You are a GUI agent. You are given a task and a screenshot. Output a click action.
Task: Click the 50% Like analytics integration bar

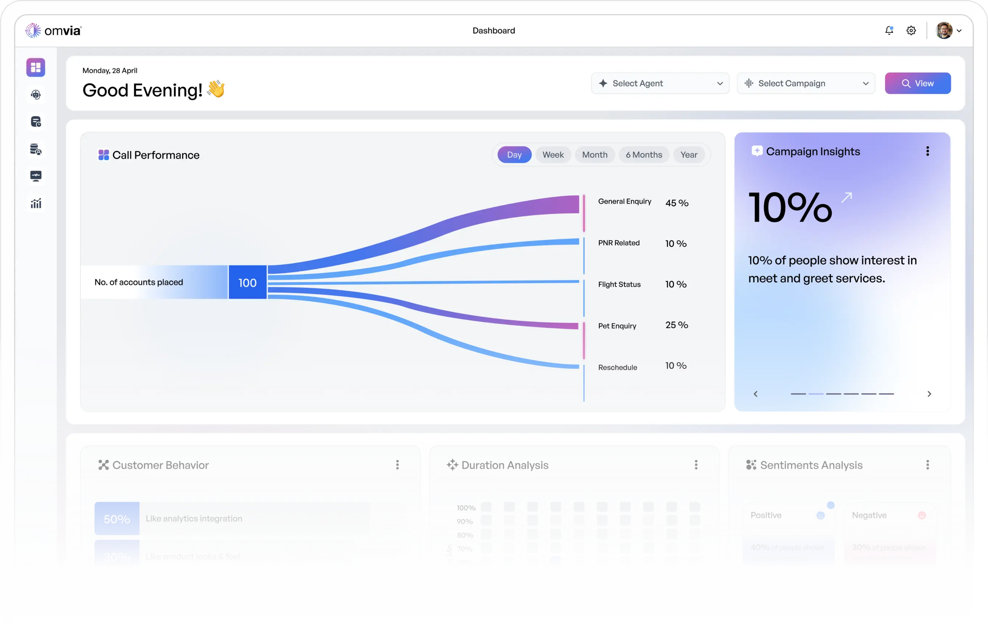pyautogui.click(x=250, y=519)
